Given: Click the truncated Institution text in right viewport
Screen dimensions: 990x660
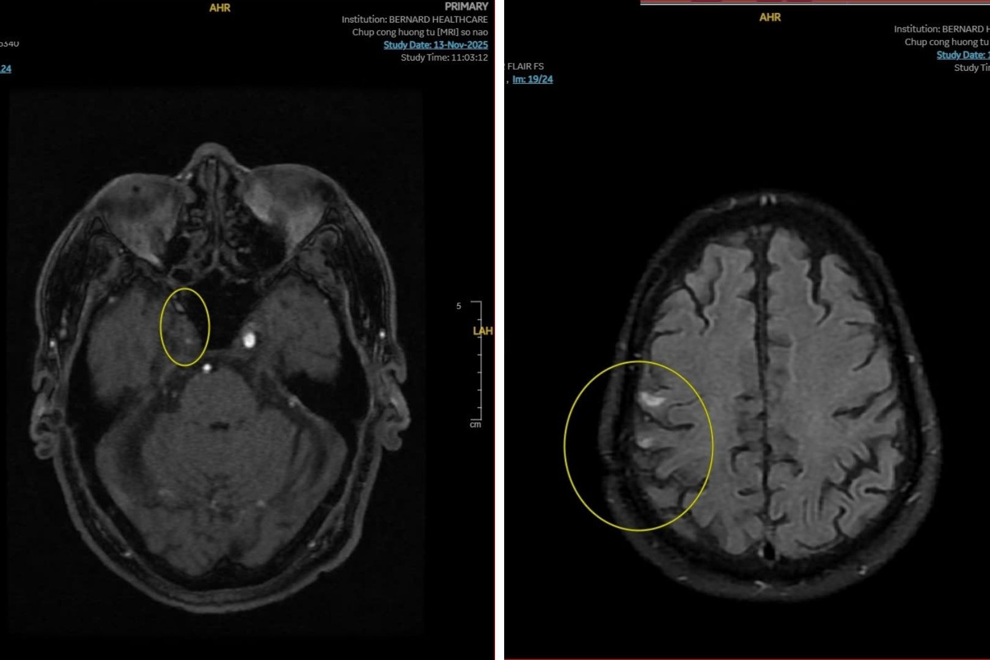Looking at the screenshot, I should 941,29.
